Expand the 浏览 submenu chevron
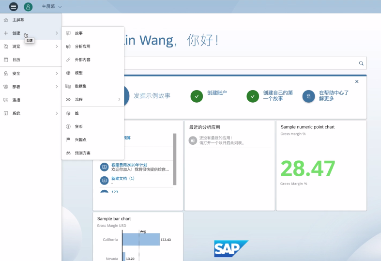 [57, 46]
